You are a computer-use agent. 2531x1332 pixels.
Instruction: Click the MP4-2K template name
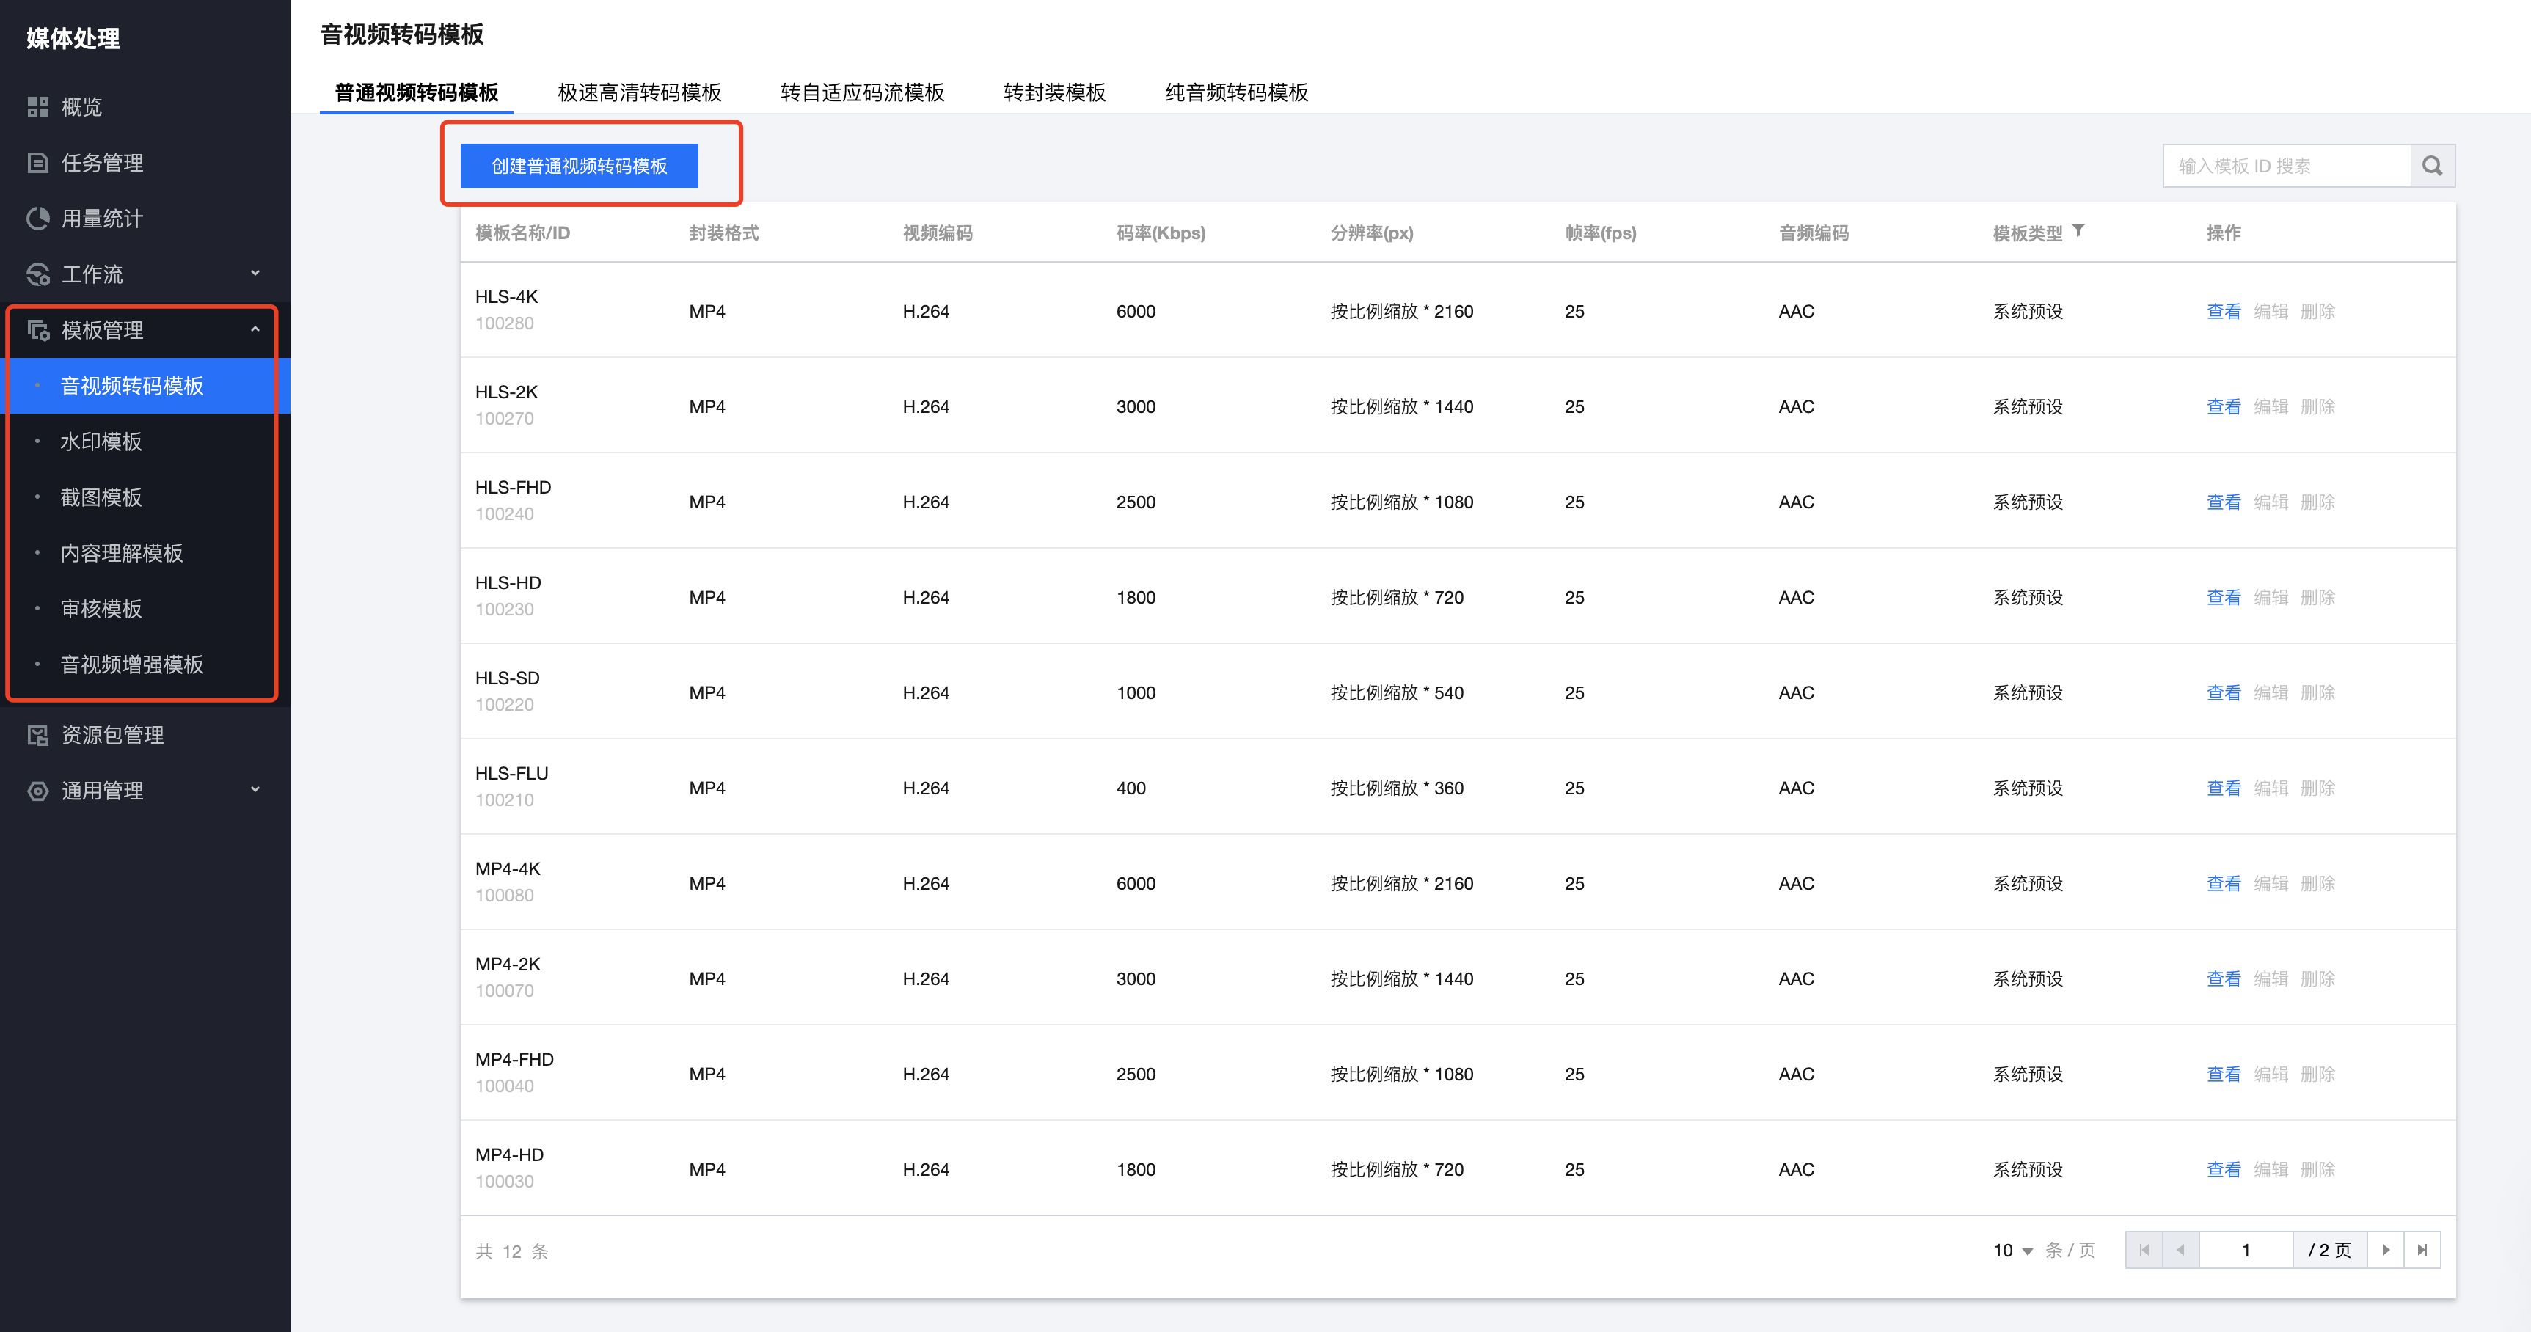pyautogui.click(x=508, y=964)
